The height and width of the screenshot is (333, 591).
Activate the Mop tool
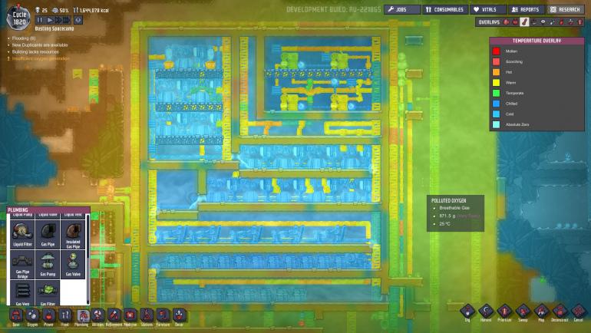(541, 312)
